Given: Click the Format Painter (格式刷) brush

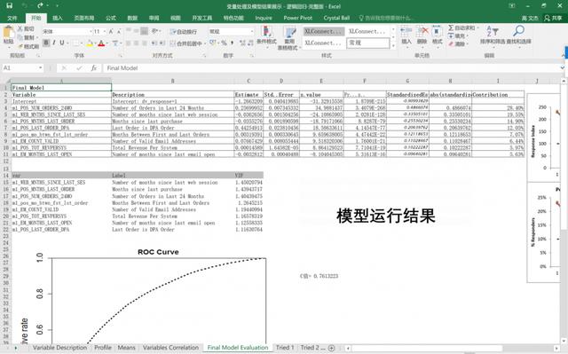Looking at the screenshot, I should [x=20, y=46].
